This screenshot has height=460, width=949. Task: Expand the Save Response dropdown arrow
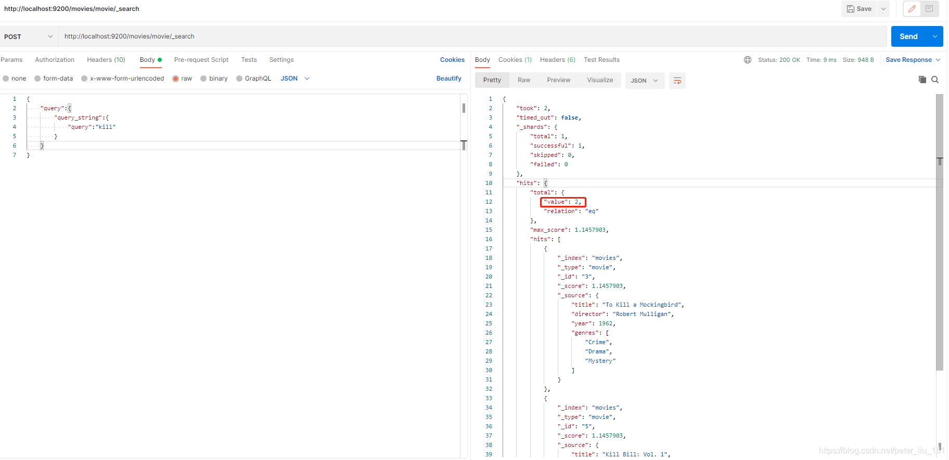[x=938, y=60]
